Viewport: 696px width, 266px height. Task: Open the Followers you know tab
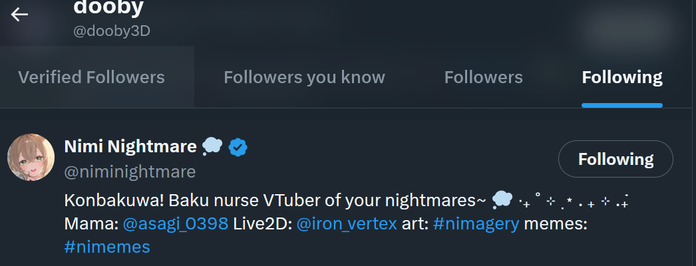(304, 77)
